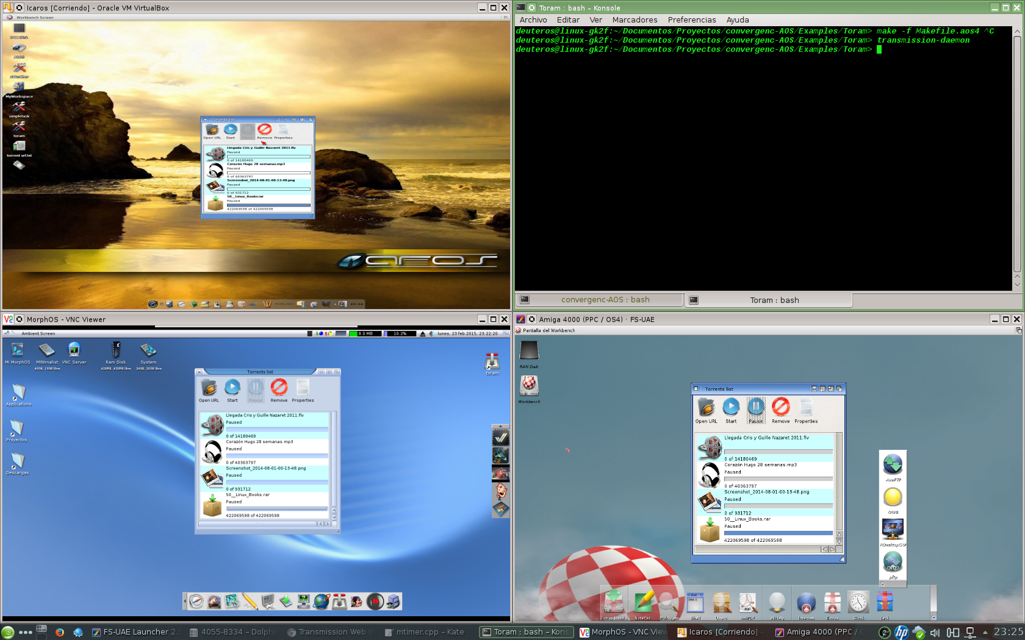1025x640 pixels.
Task: Open the System drive icon in MorphOS
Action: click(x=148, y=355)
